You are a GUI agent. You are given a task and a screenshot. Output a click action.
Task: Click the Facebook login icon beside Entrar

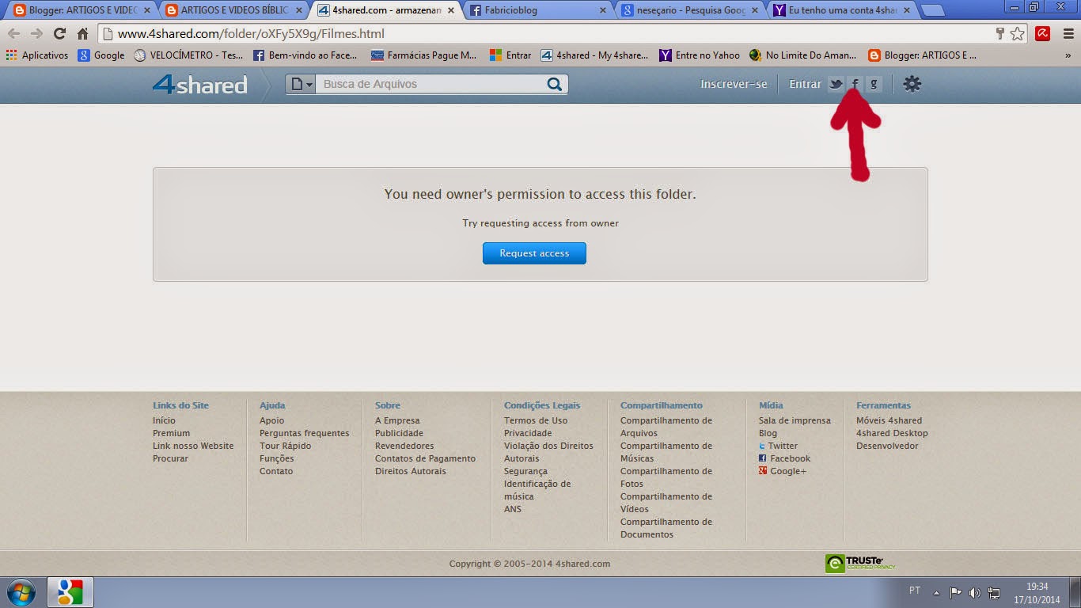coord(855,84)
